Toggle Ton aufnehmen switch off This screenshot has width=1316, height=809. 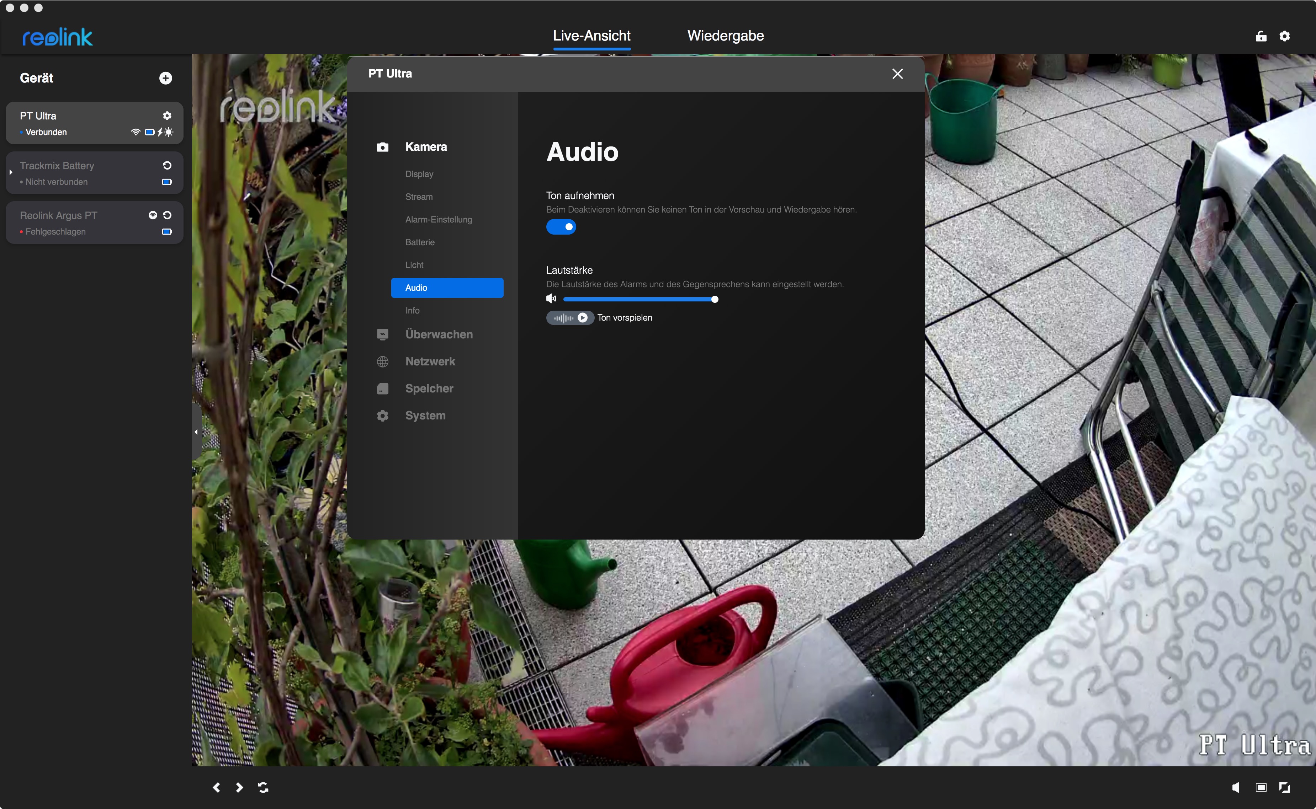point(561,227)
